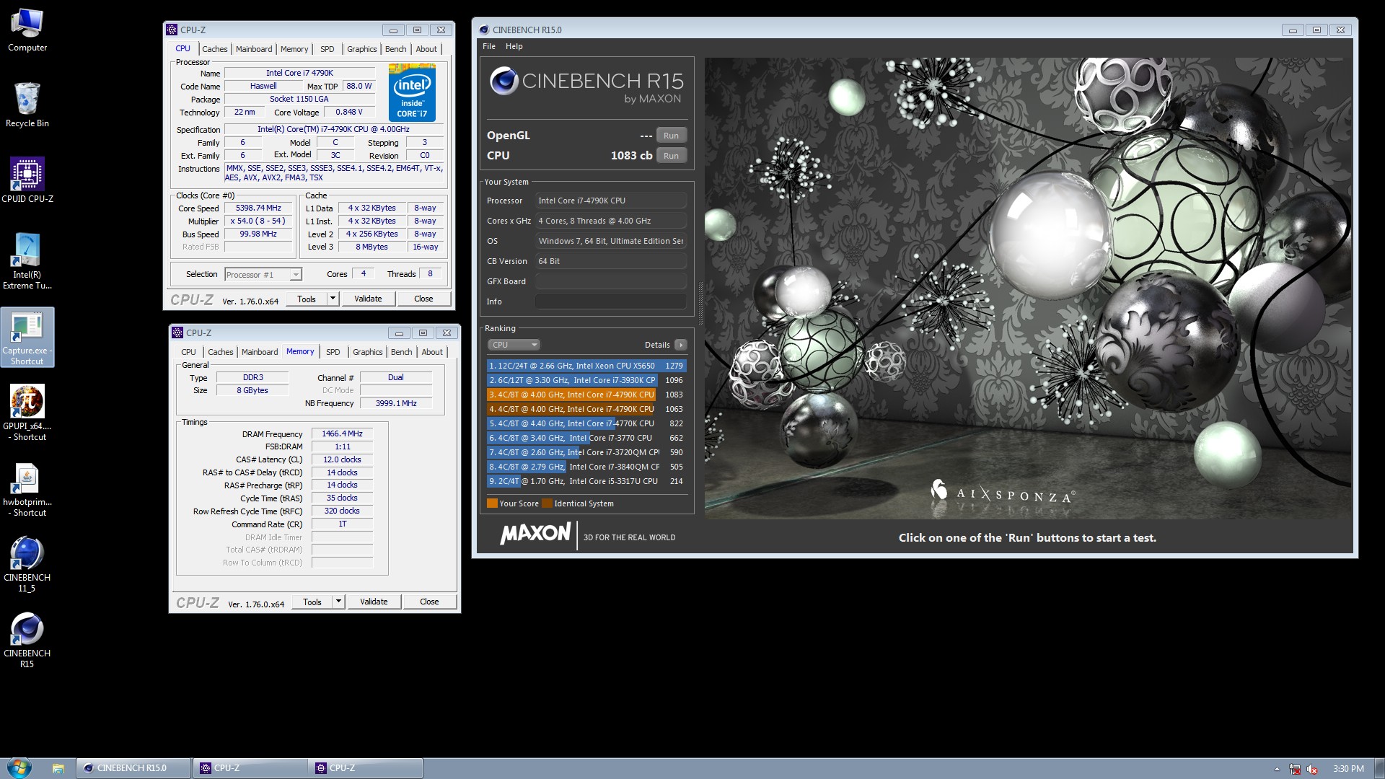Select ranking row i7-4790K with score 1083

click(586, 395)
